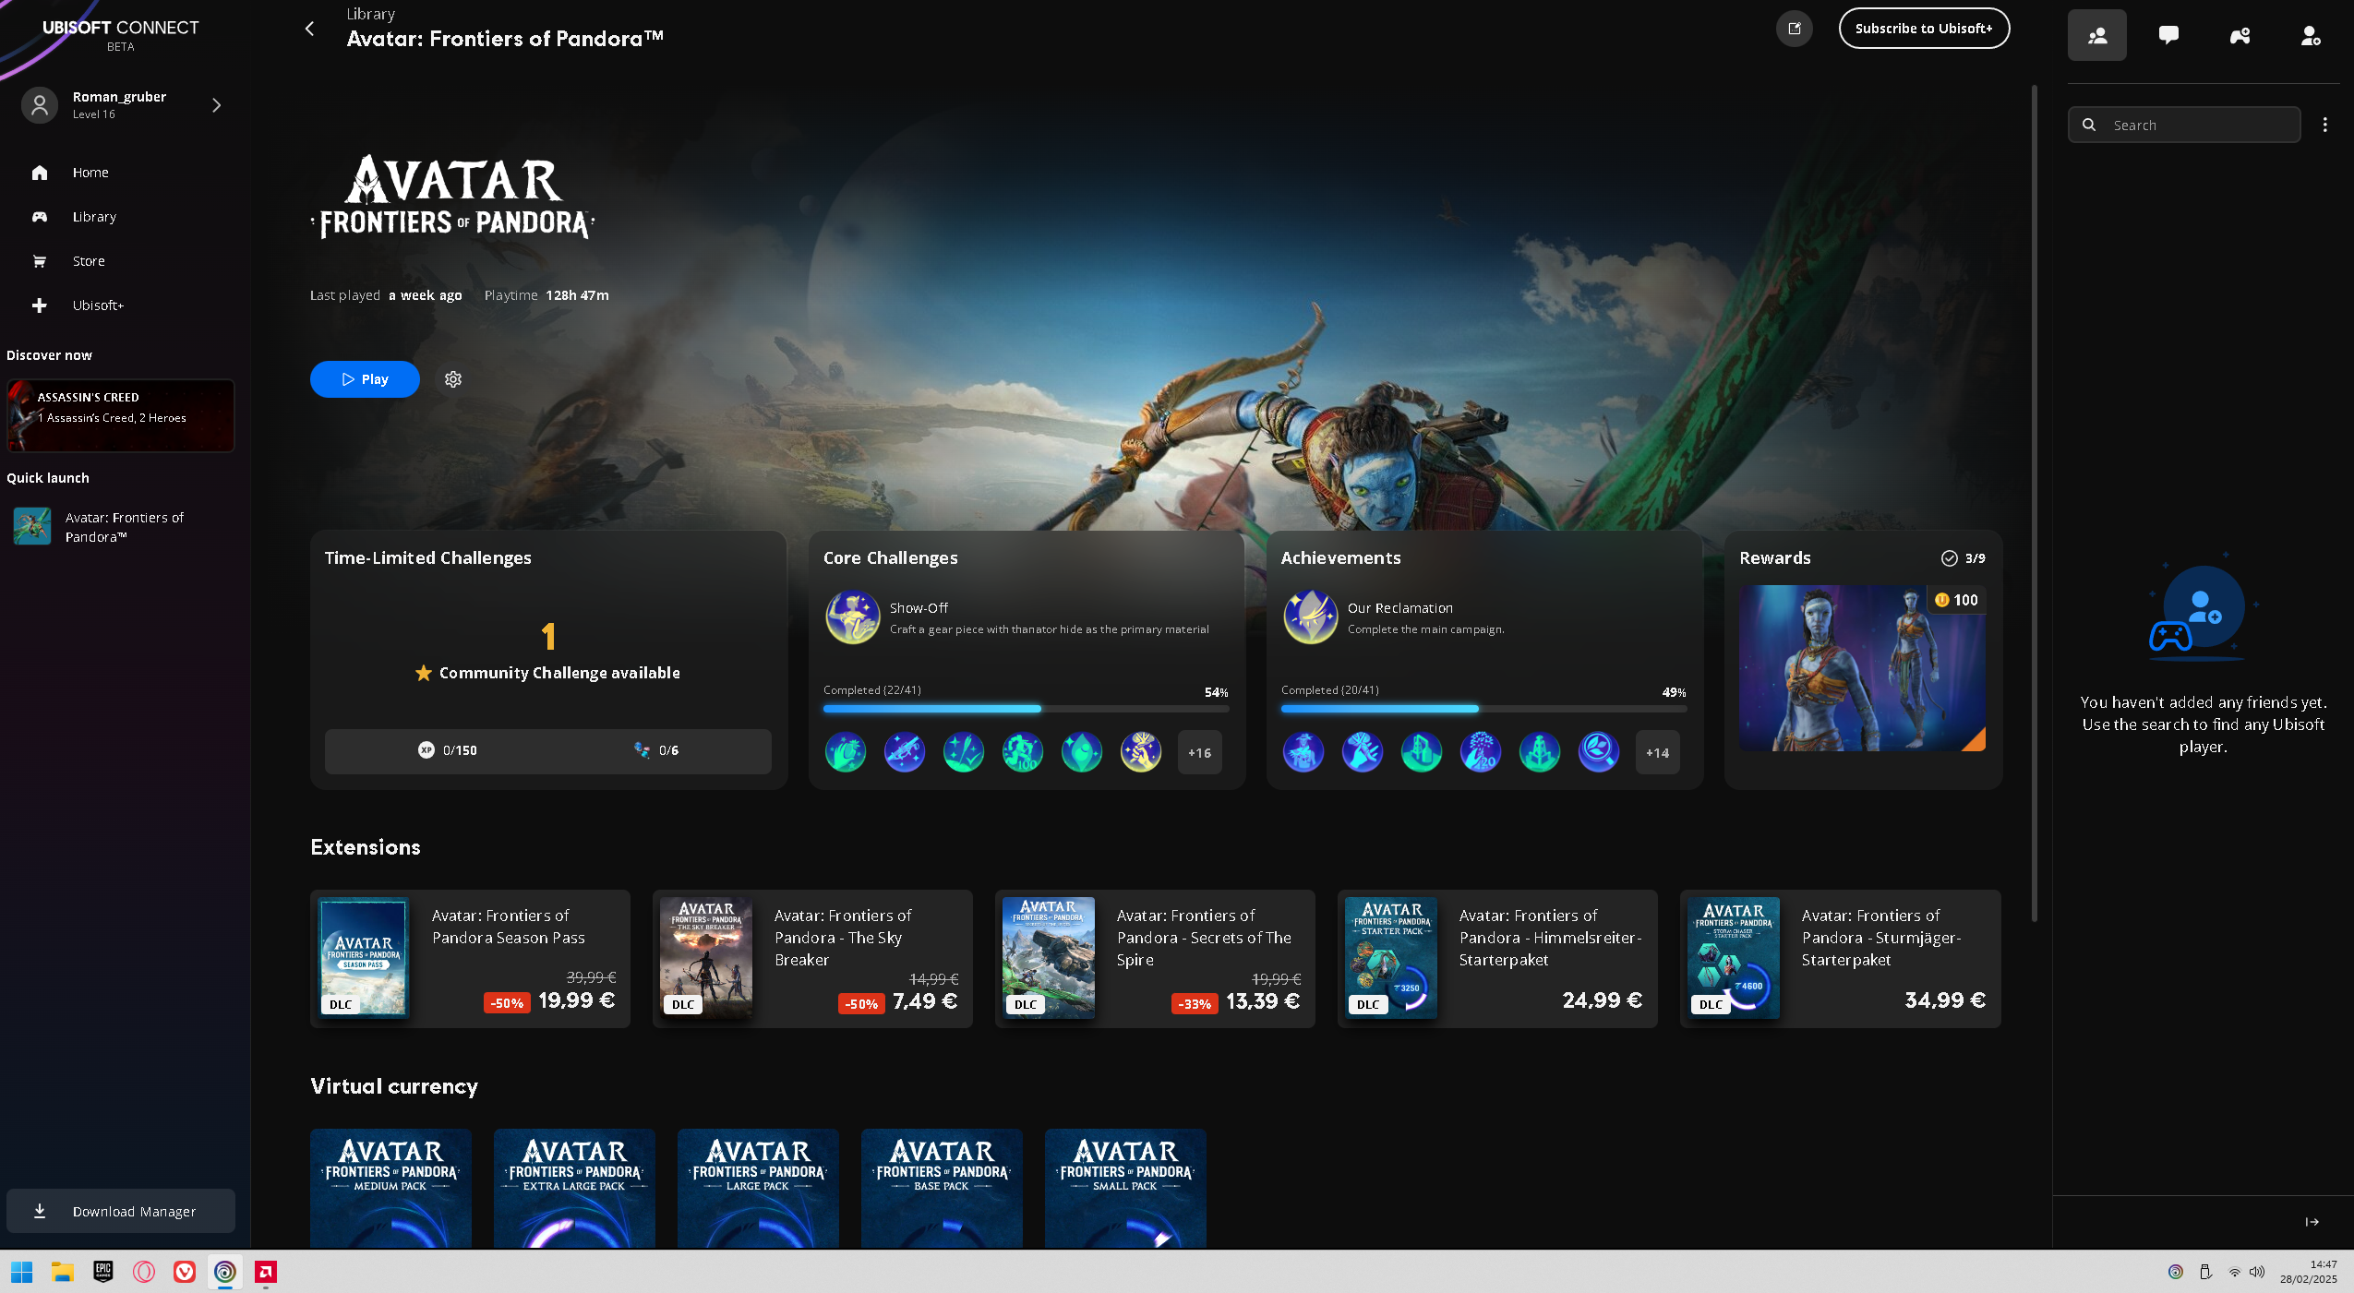The width and height of the screenshot is (2354, 1293).
Task: Open Epic Games launcher taskbar icon
Action: pos(102,1272)
